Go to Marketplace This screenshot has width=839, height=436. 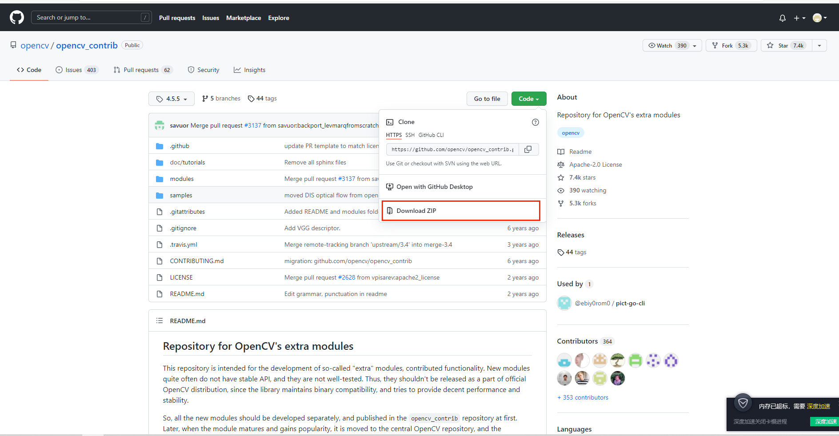(244, 18)
